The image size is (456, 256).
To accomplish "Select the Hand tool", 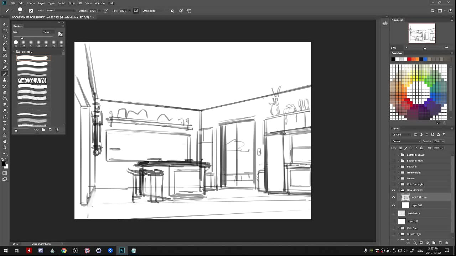I will 5,142.
